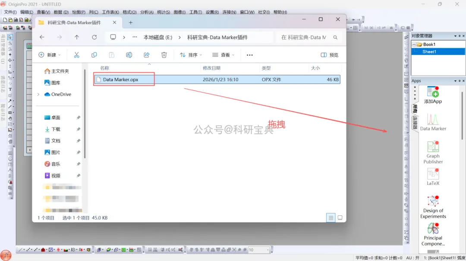Toggle the 预览 preview pane button
466x261 pixels.
coord(330,55)
